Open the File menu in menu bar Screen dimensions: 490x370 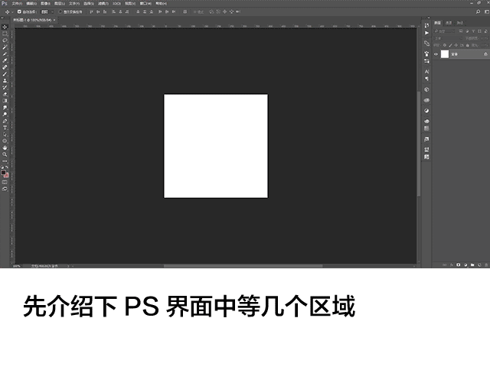click(15, 4)
